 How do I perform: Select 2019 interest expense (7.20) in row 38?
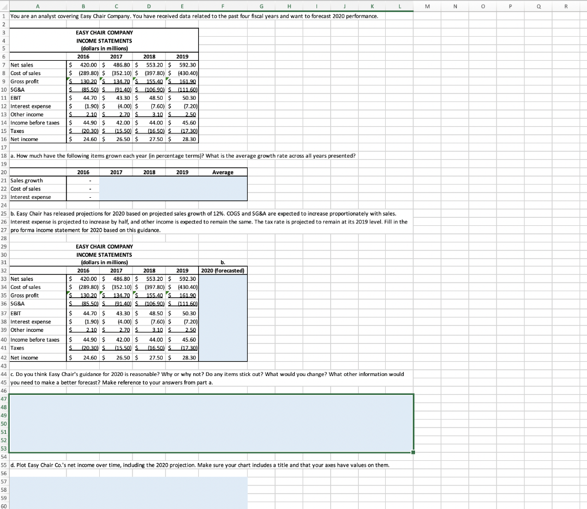(x=182, y=322)
